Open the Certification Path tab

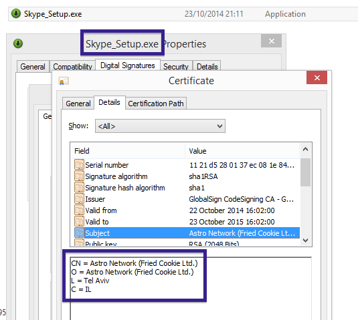coord(156,104)
